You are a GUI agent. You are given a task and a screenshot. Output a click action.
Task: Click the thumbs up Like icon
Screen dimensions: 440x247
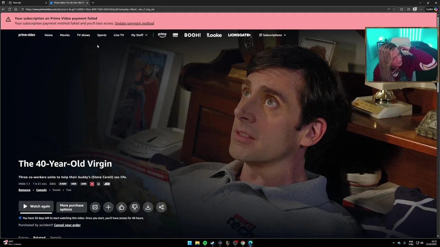(x=121, y=207)
